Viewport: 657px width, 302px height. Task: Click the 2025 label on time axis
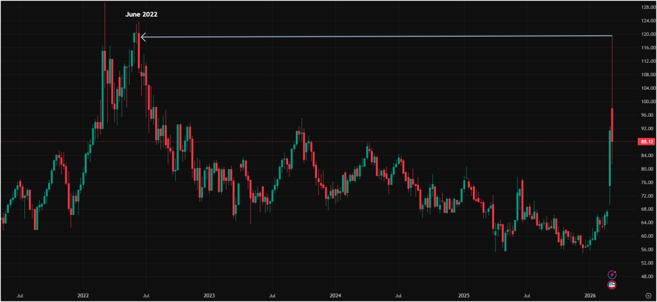click(x=463, y=296)
